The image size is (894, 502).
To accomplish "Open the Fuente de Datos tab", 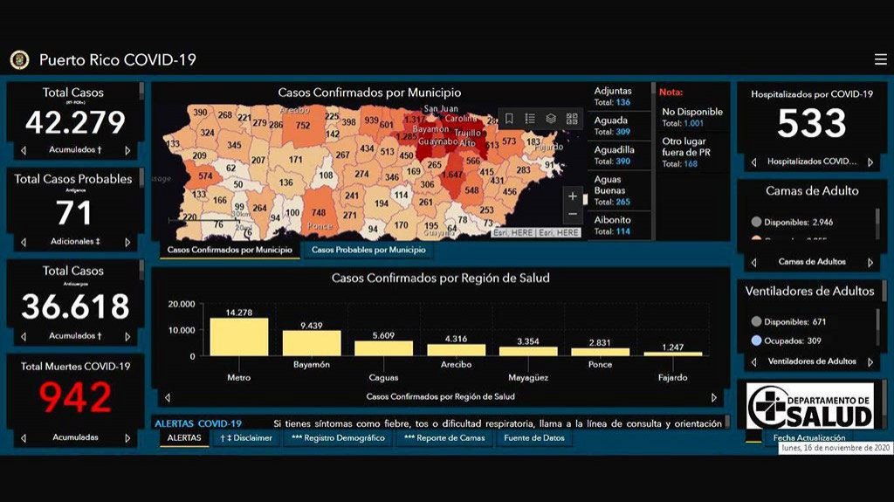I will pos(534,438).
